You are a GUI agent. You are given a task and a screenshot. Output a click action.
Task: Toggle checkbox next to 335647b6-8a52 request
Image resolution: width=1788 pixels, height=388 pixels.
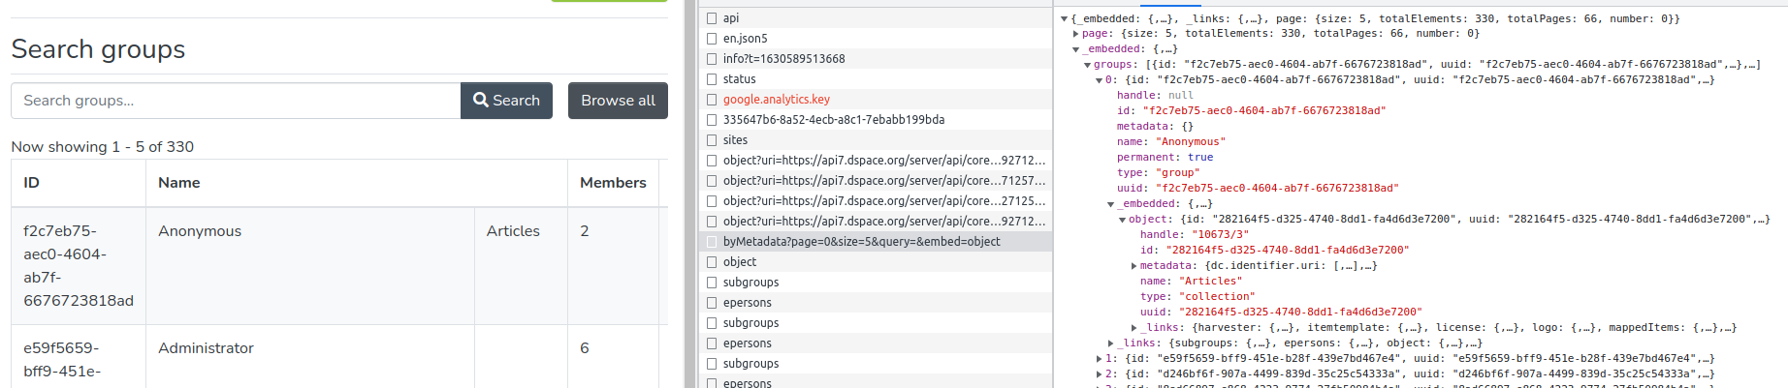click(x=712, y=120)
